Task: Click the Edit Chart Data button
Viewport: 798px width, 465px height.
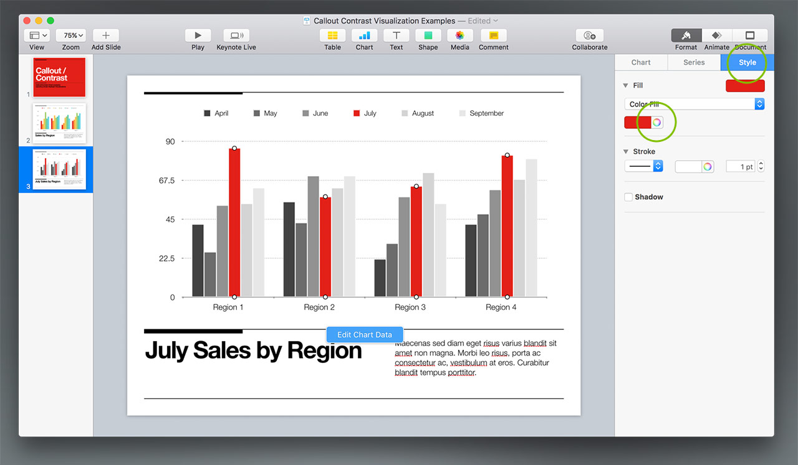Action: [365, 335]
